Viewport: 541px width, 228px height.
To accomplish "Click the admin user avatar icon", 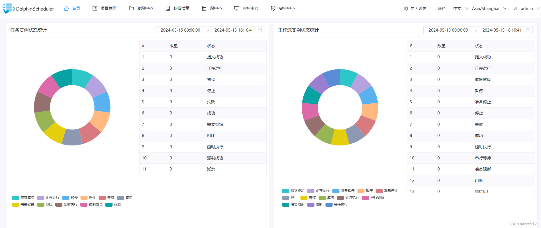I will [x=516, y=9].
